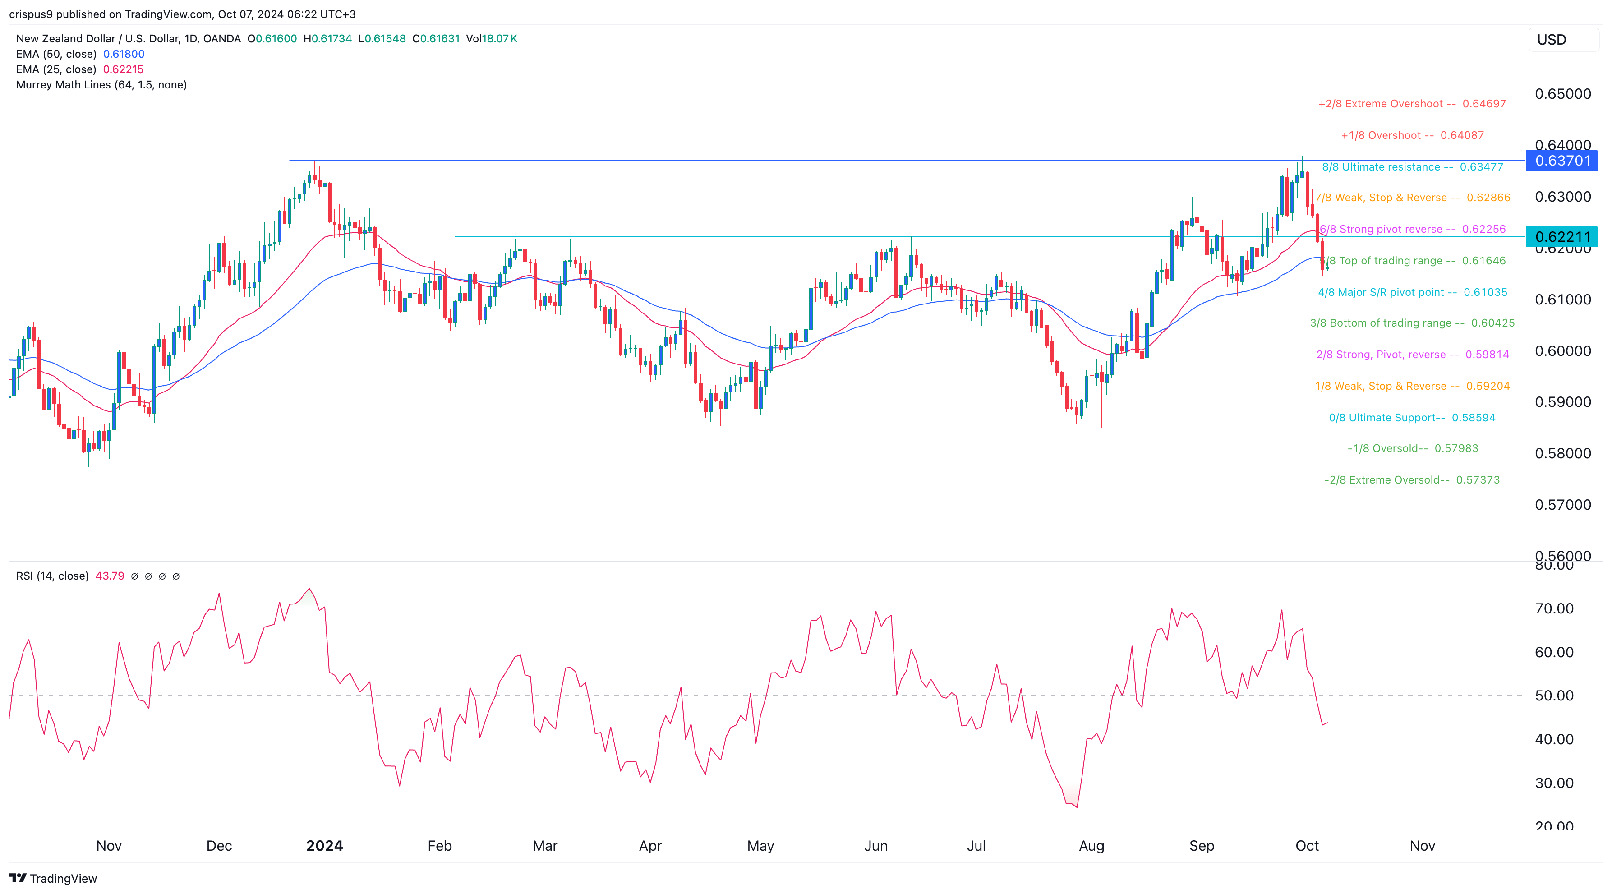Select the New Zealand Dollar / U.S. Dollar title
The height and width of the screenshot is (894, 1612).
pos(128,39)
